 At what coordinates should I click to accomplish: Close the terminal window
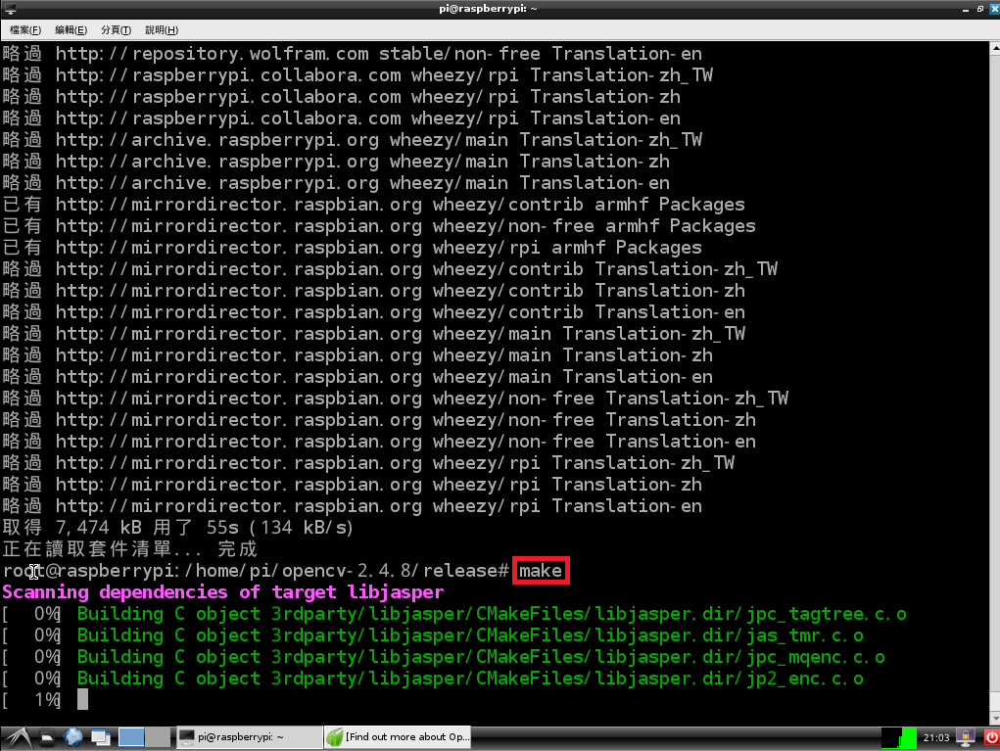tap(993, 9)
